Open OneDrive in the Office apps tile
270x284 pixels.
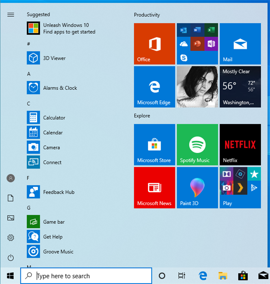click(x=183, y=44)
